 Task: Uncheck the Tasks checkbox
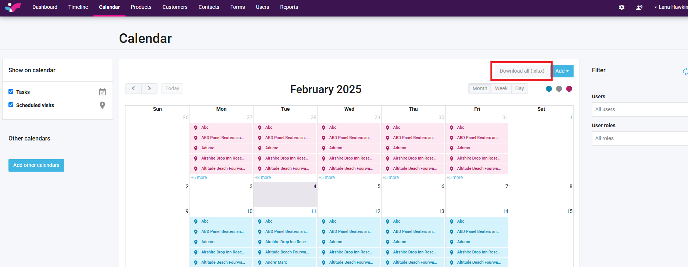[x=11, y=92]
